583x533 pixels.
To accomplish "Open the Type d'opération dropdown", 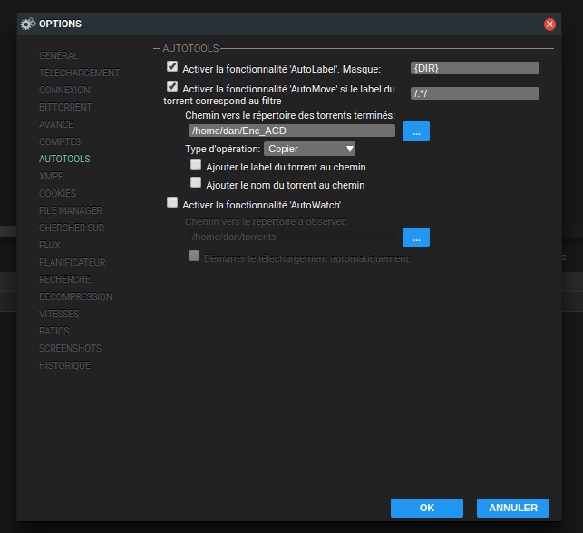I will pos(309,149).
